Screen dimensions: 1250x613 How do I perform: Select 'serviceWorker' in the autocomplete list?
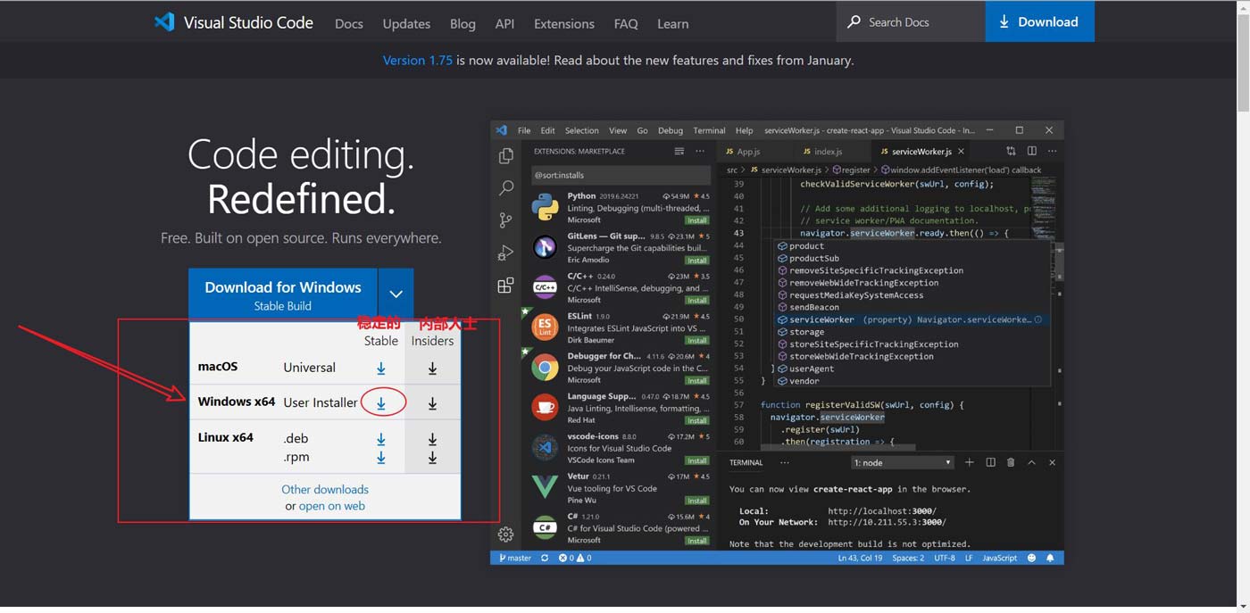[x=911, y=319]
